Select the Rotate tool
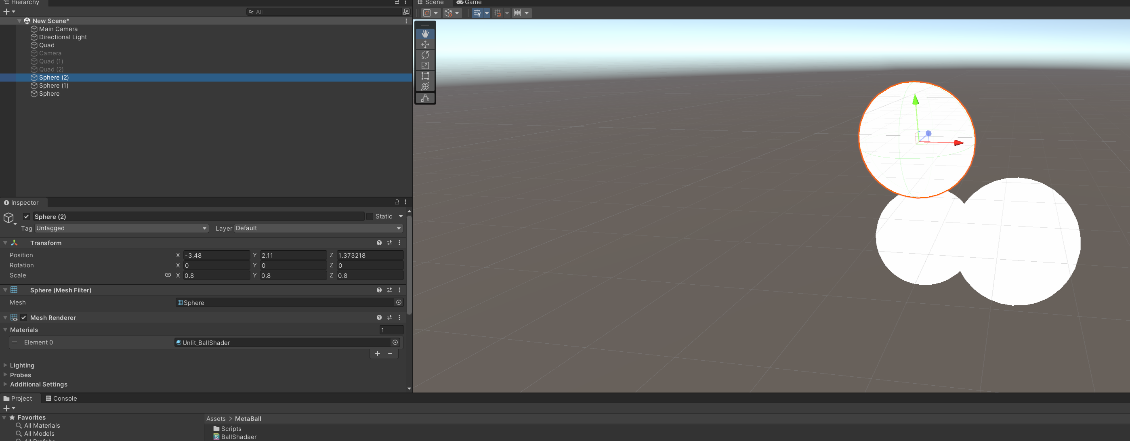1130x441 pixels. pos(424,55)
